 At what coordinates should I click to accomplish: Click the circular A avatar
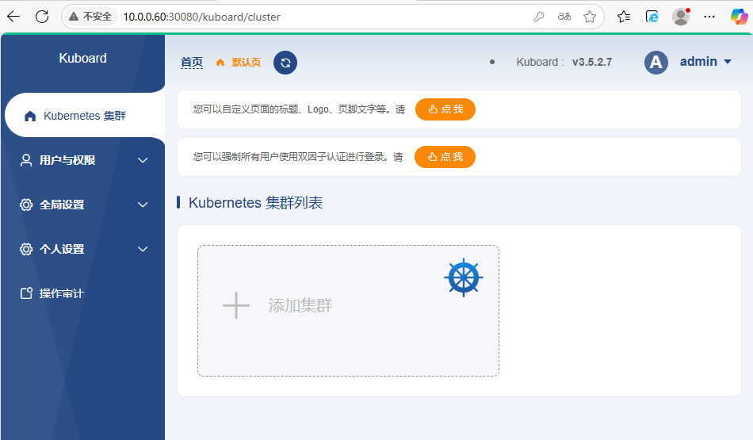click(x=656, y=63)
